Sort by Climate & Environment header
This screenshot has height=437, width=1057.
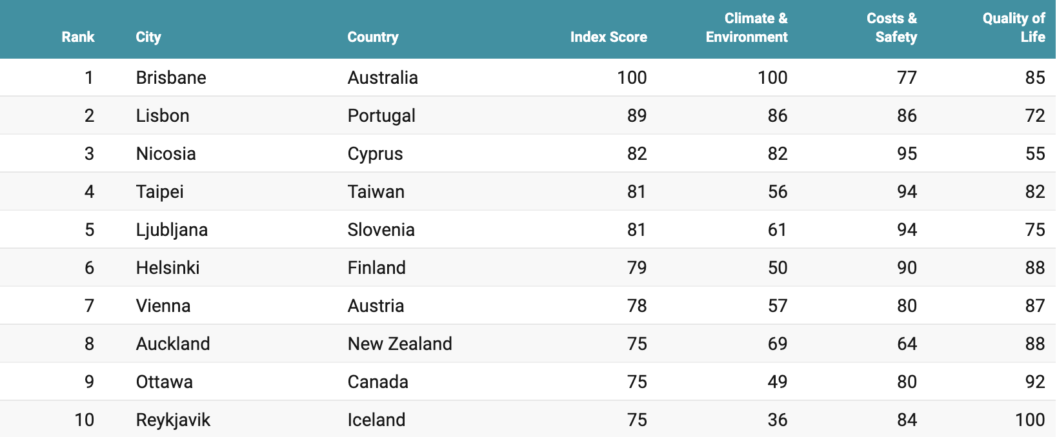747,28
